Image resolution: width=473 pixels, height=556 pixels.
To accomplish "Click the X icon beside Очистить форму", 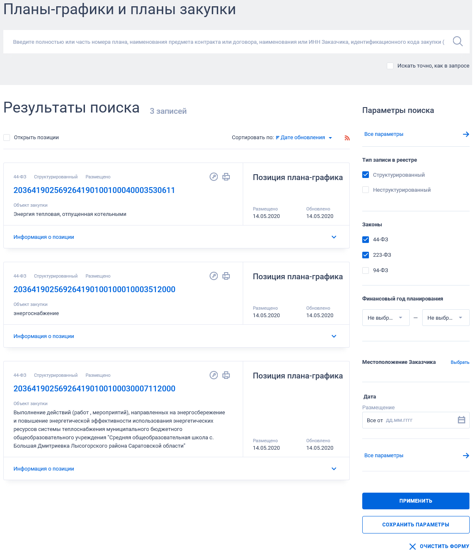I will (413, 546).
